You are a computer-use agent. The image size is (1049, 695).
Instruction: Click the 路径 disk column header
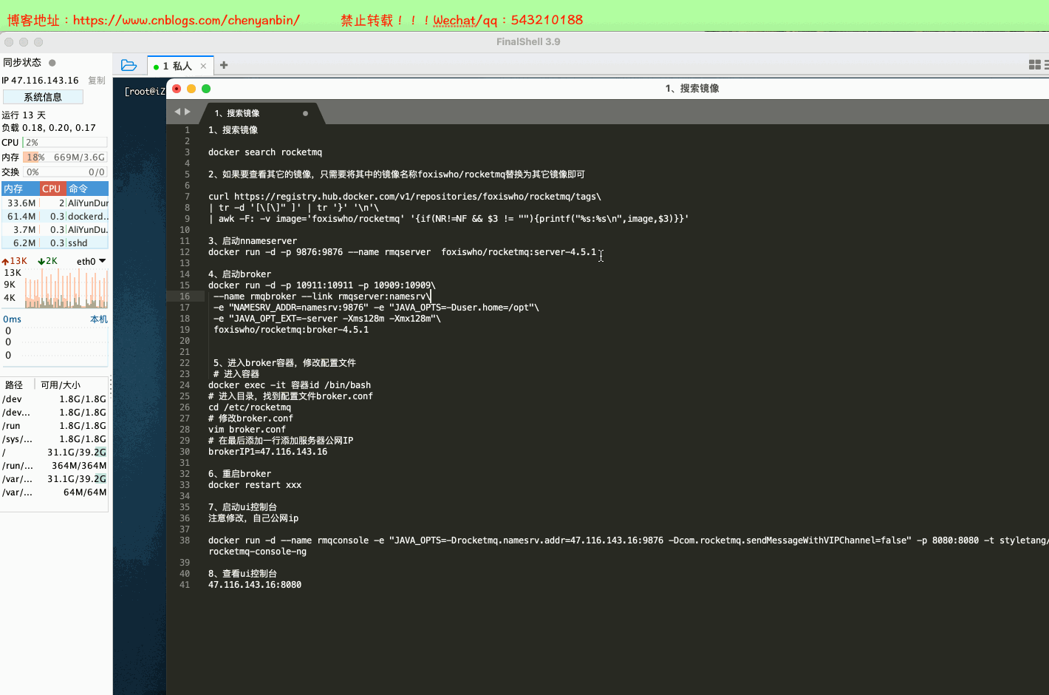coord(14,384)
